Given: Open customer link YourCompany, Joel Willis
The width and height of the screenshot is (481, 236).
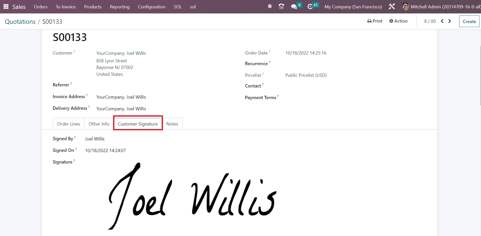Looking at the screenshot, I should [121, 53].
